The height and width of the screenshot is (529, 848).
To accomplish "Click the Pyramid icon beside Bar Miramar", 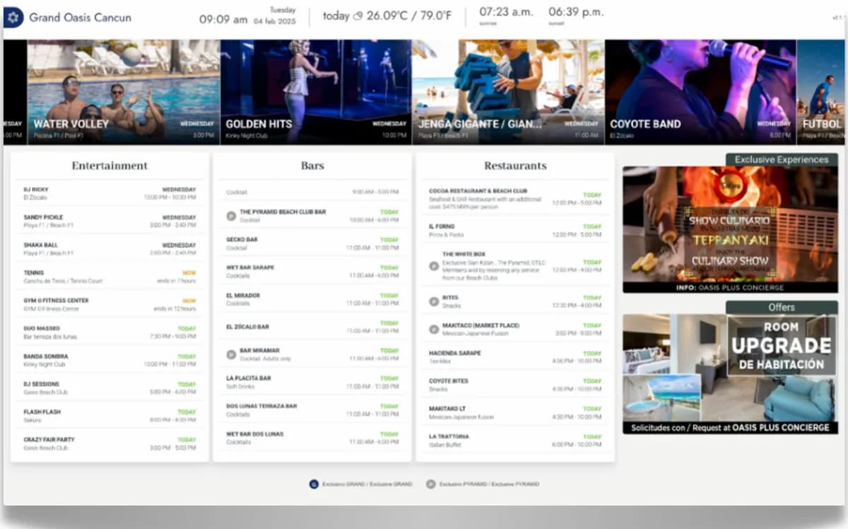I will (231, 354).
